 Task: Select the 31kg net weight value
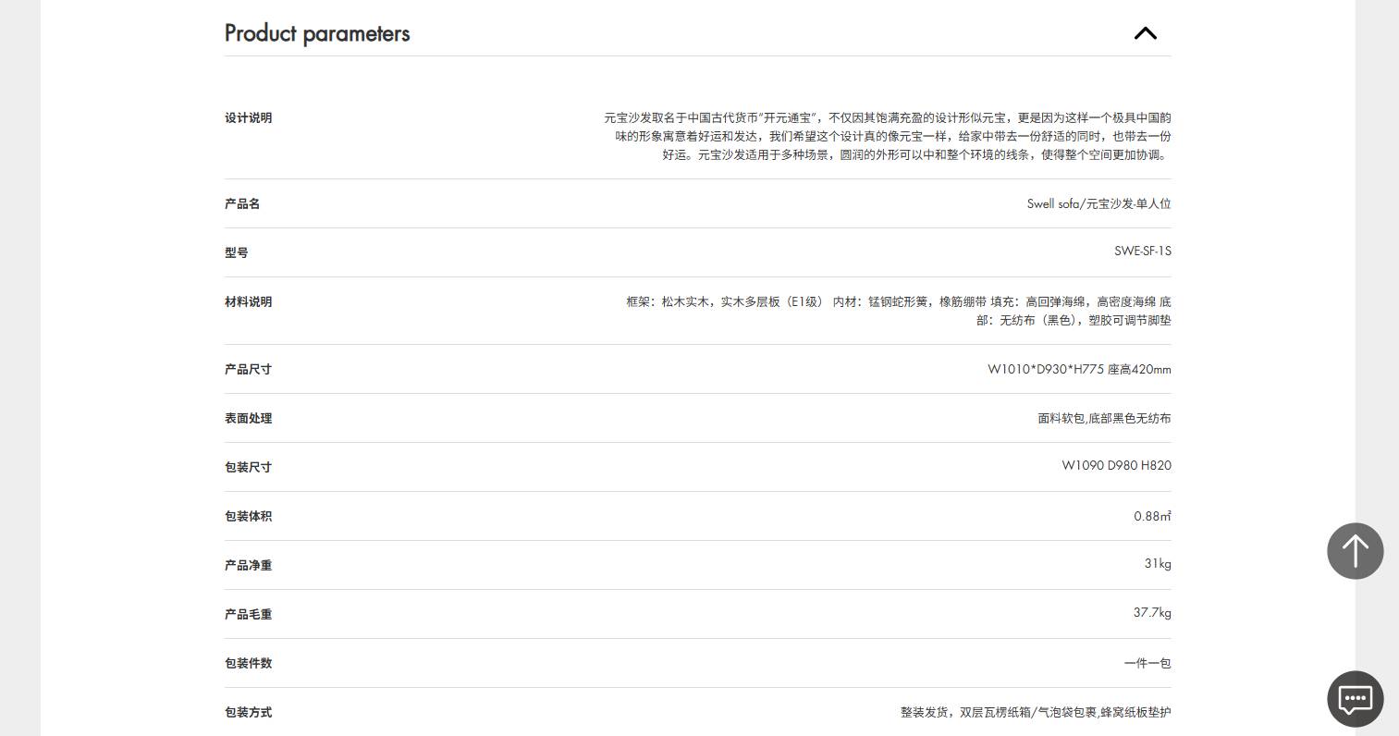[x=1158, y=564]
